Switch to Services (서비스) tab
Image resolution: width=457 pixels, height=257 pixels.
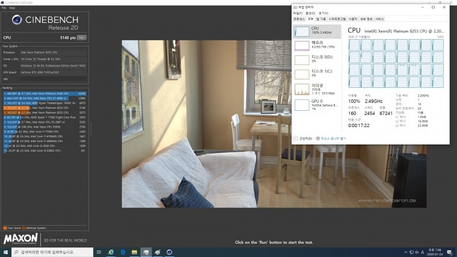[379, 19]
